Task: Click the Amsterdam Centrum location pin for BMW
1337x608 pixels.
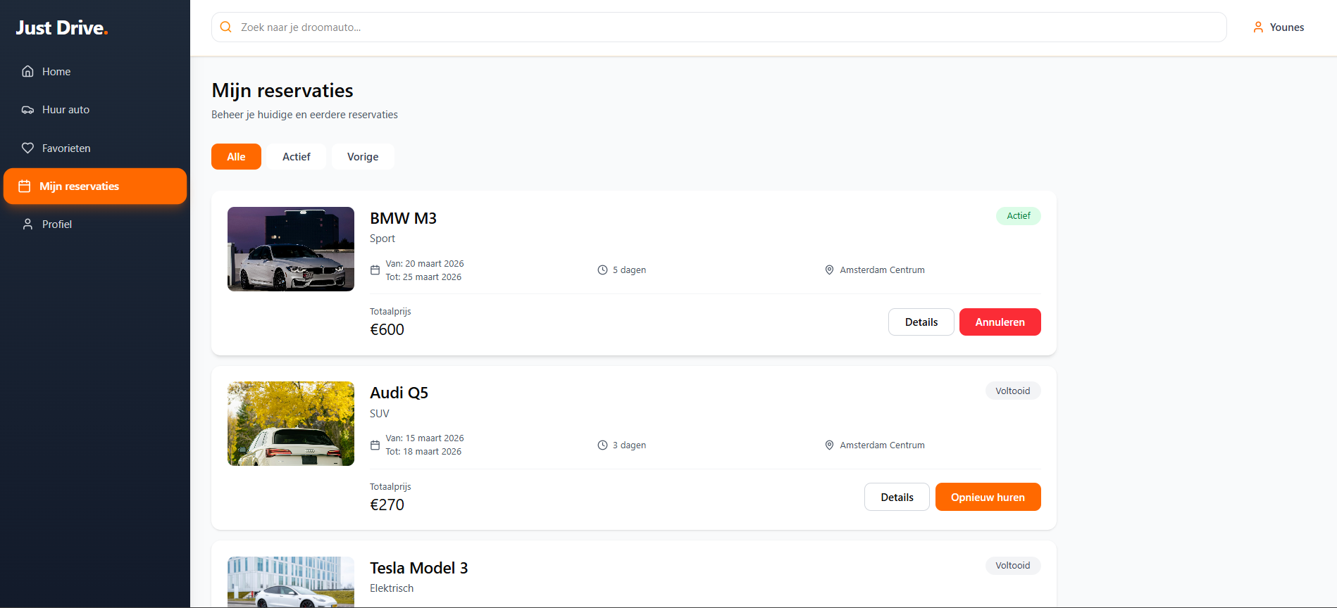Action: coord(829,270)
